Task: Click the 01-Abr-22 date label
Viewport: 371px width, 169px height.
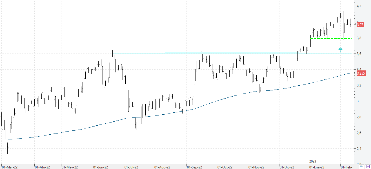Action: click(x=42, y=167)
